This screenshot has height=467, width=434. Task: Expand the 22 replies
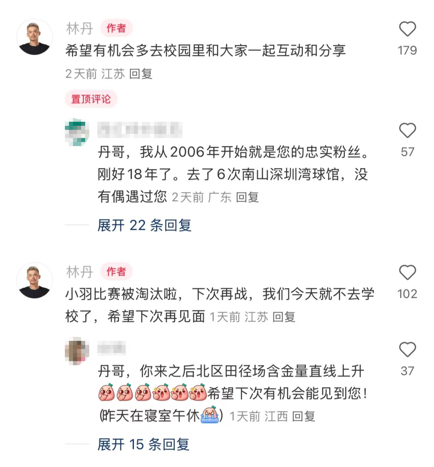tap(144, 225)
